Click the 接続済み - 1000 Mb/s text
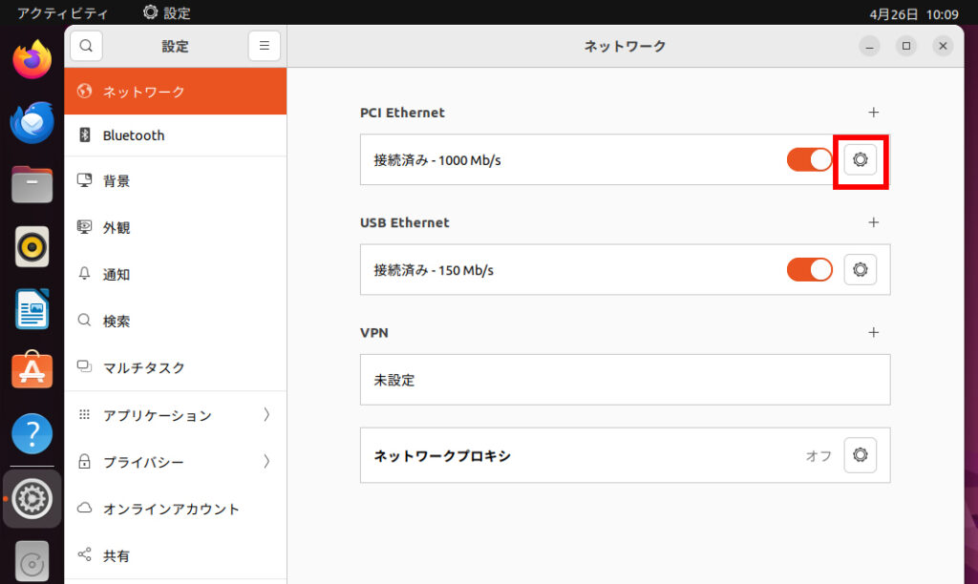978x584 pixels. (437, 160)
